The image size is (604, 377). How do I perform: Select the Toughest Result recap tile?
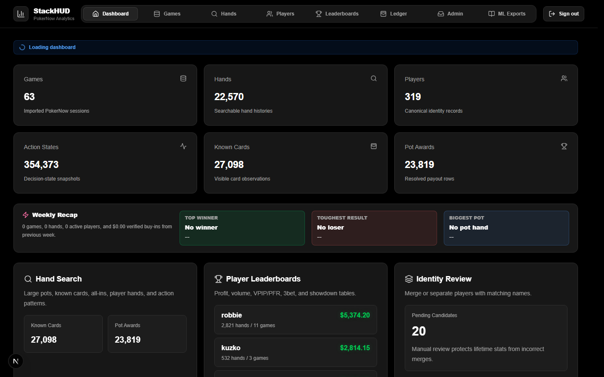374,228
